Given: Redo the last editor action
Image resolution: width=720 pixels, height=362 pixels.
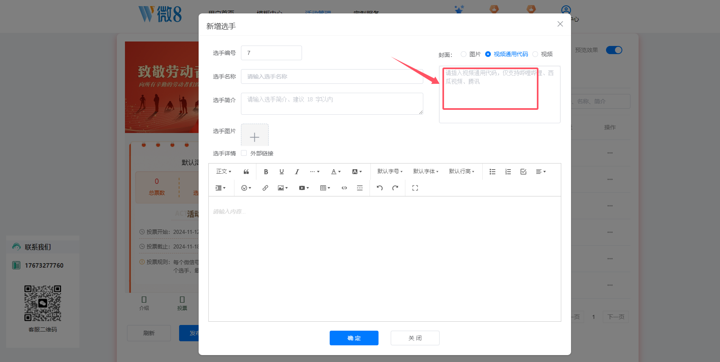Looking at the screenshot, I should point(395,188).
